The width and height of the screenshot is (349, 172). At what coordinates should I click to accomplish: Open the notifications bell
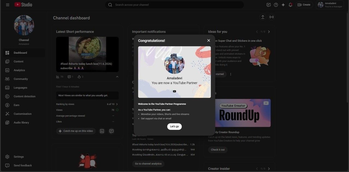point(290,5)
